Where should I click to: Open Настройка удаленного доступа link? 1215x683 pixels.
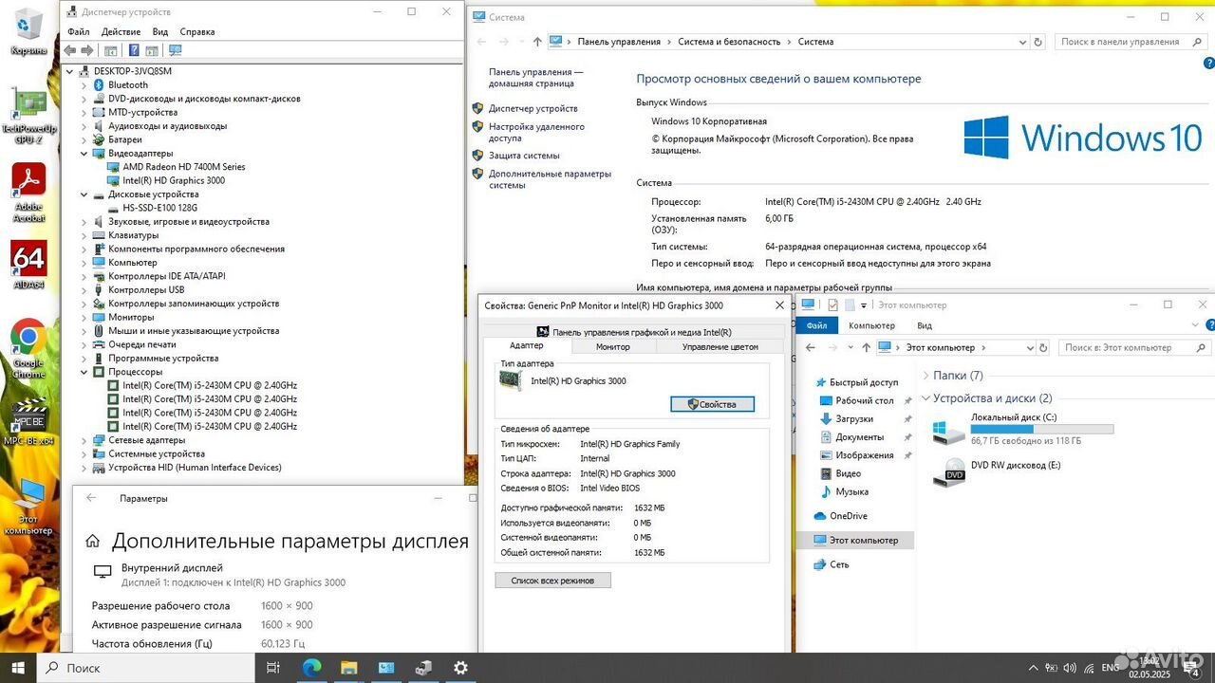[x=536, y=132]
